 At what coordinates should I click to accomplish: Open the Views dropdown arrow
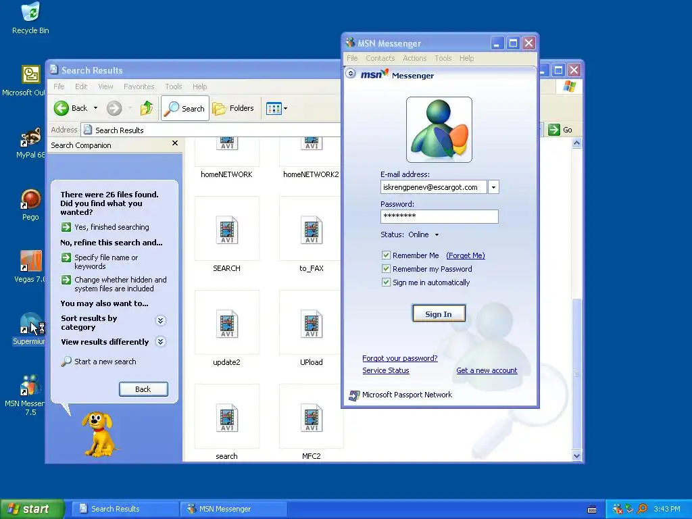tap(286, 108)
